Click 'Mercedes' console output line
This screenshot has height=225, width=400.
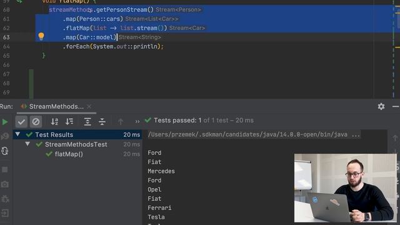161,171
